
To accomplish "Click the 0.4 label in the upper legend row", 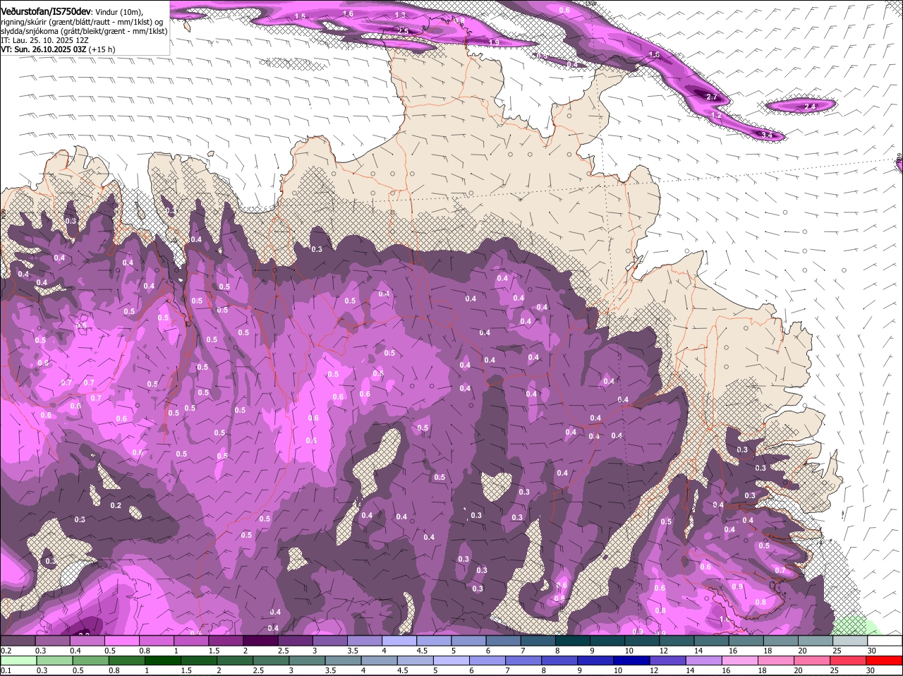I will coord(75,651).
